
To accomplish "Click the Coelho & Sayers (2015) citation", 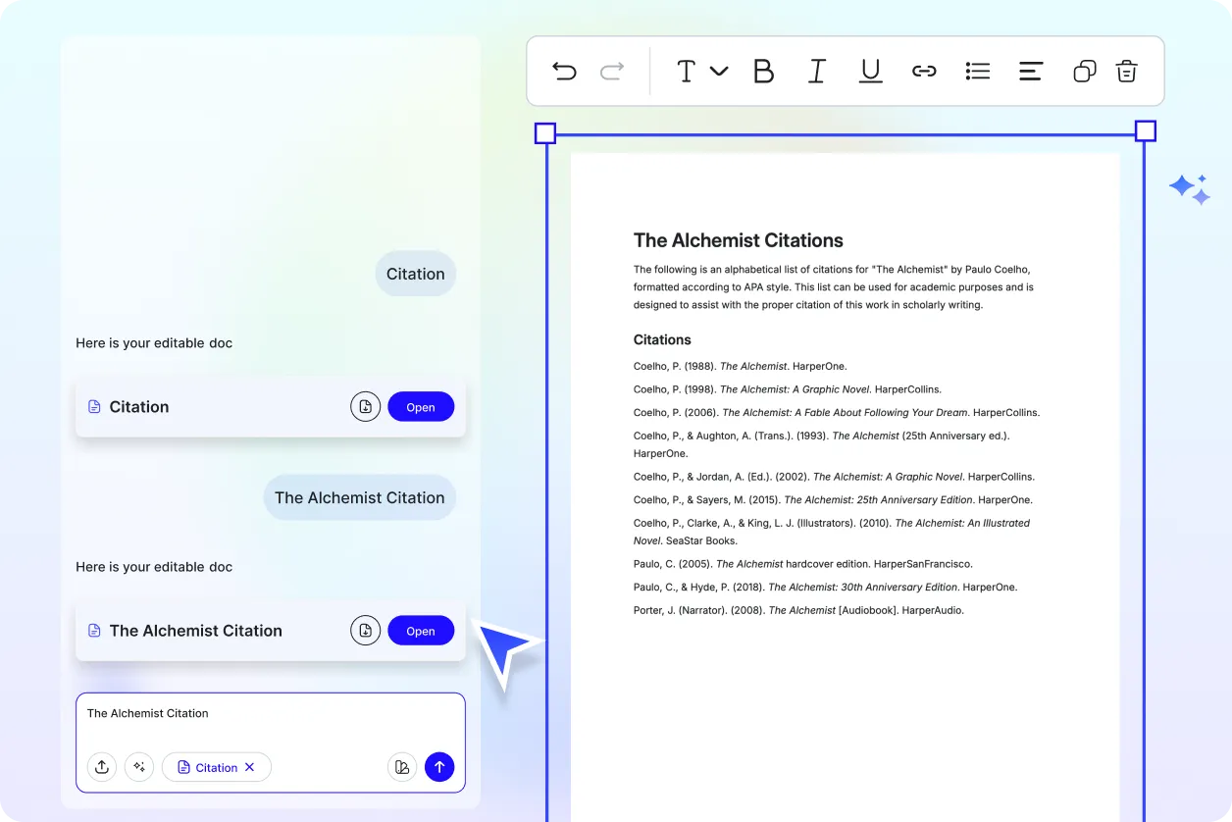I will point(833,500).
